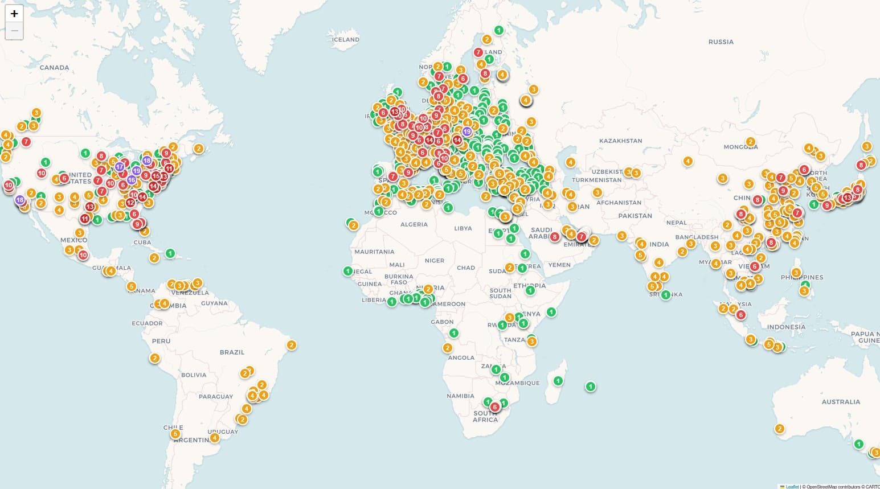This screenshot has width=880, height=489.
Task: Expand the red 10 cluster in southern Mexico
Action: click(83, 254)
